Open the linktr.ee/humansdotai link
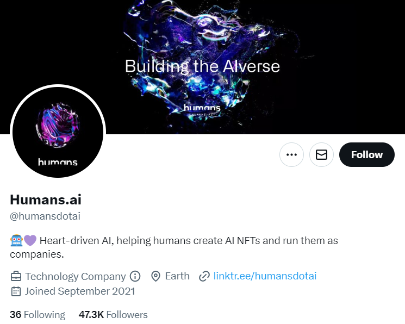The image size is (405, 324). [265, 276]
